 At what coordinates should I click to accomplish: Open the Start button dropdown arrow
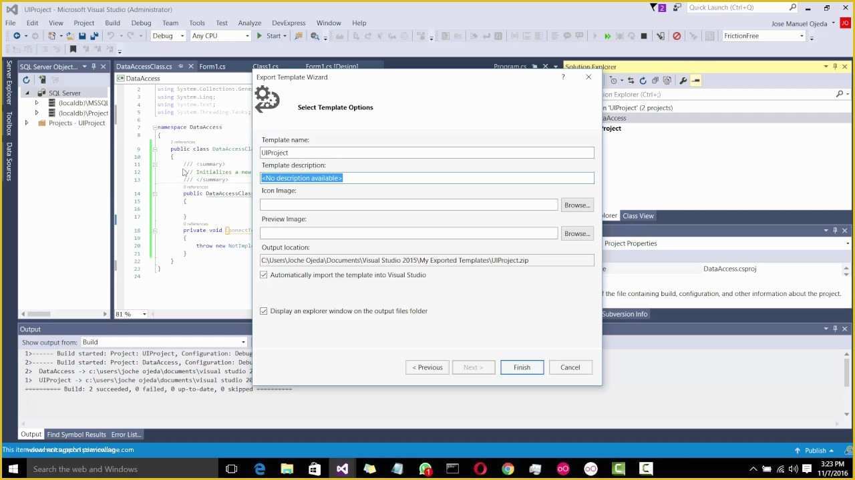point(285,36)
